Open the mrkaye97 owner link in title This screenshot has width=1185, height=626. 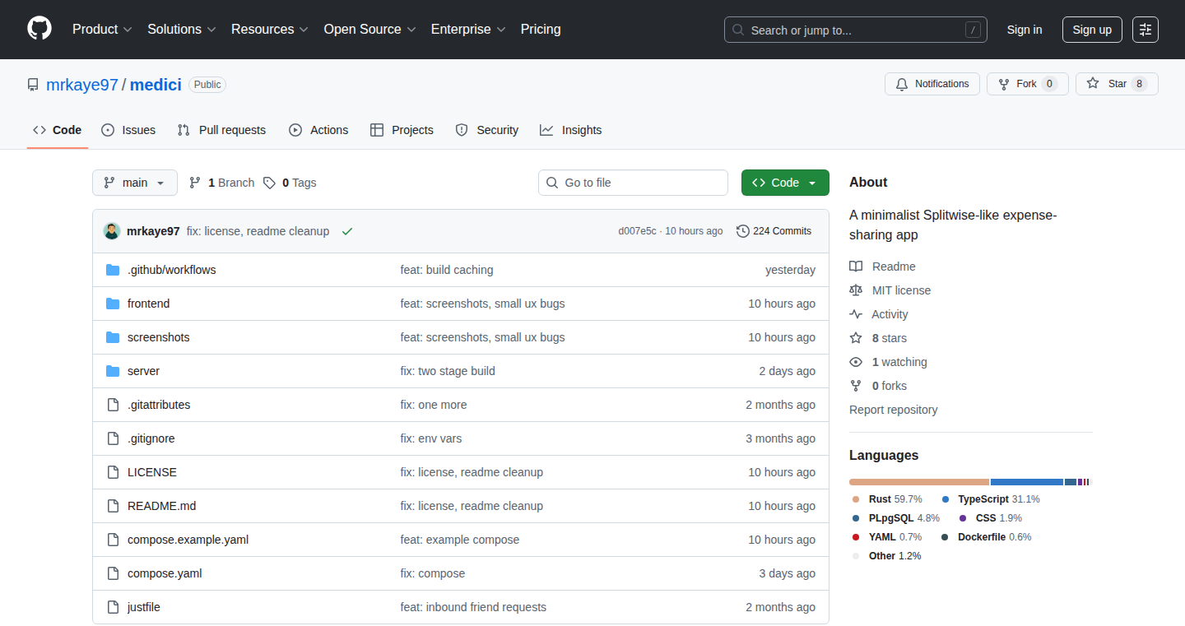(x=82, y=85)
